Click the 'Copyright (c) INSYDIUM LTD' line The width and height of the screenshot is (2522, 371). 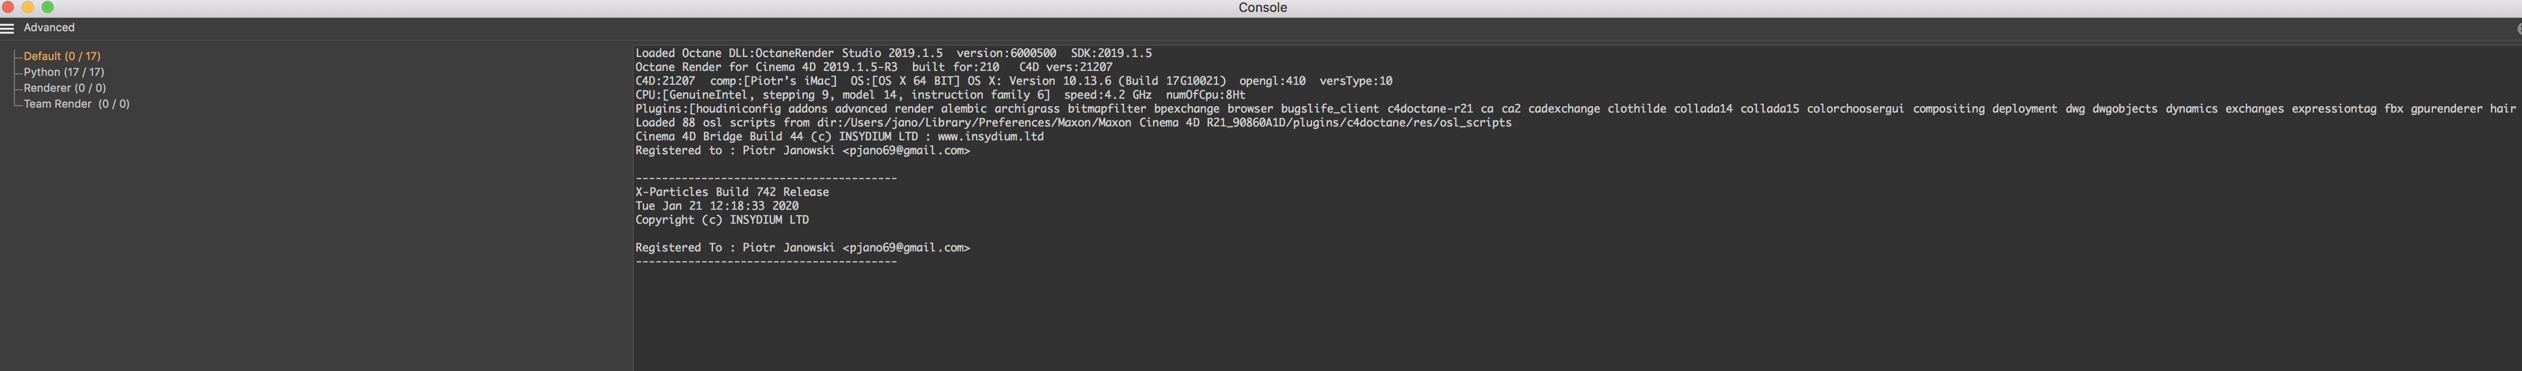pyautogui.click(x=721, y=220)
